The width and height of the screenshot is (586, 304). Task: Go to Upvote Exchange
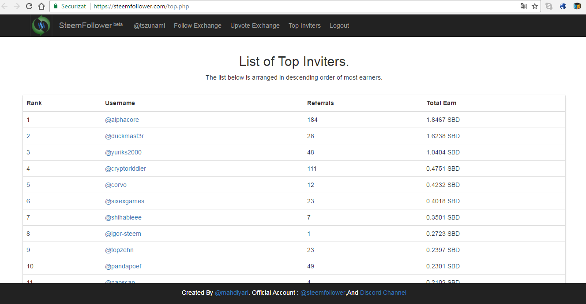click(x=255, y=26)
